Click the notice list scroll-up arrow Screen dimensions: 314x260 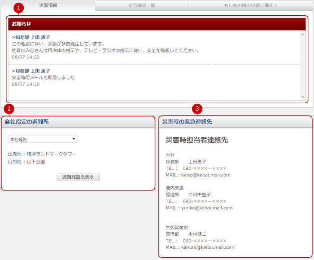coord(303,34)
